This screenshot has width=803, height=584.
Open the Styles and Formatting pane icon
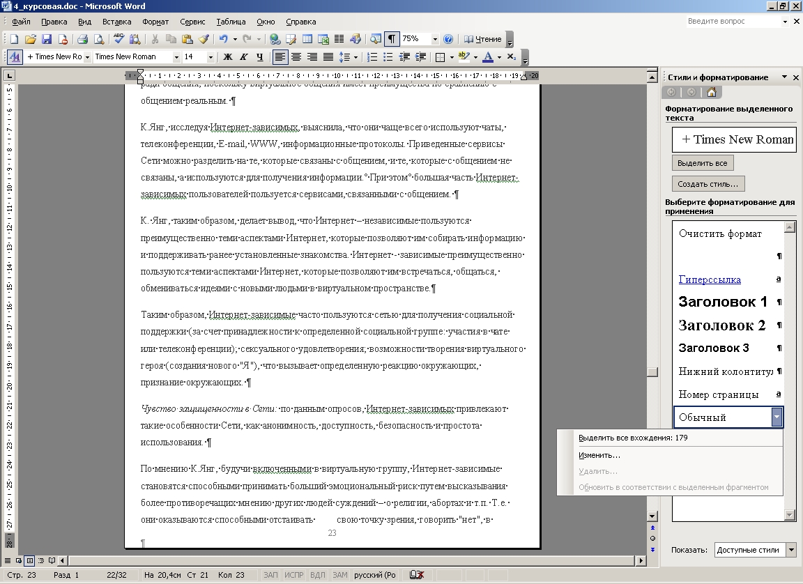tap(15, 57)
